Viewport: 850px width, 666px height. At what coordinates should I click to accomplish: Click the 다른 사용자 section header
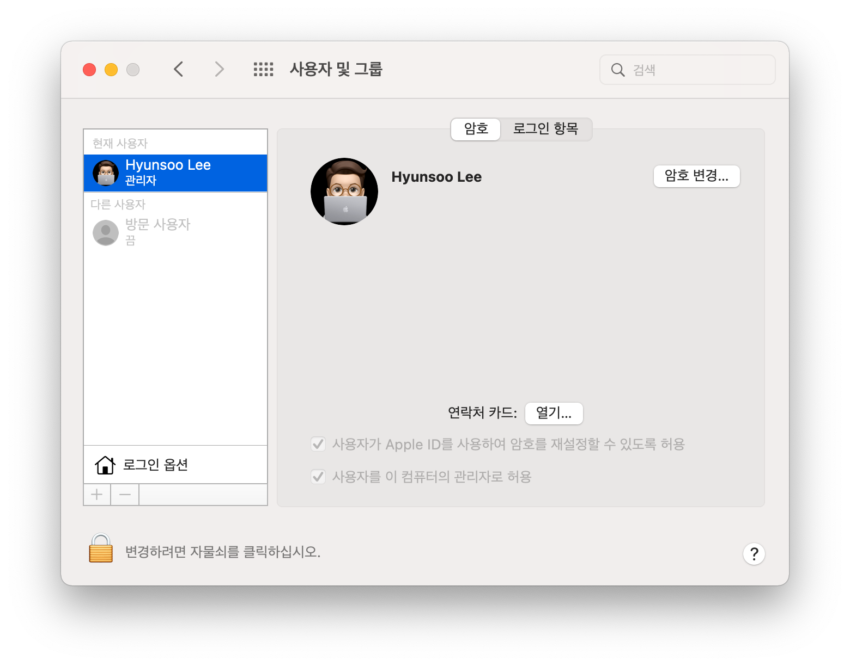point(118,205)
